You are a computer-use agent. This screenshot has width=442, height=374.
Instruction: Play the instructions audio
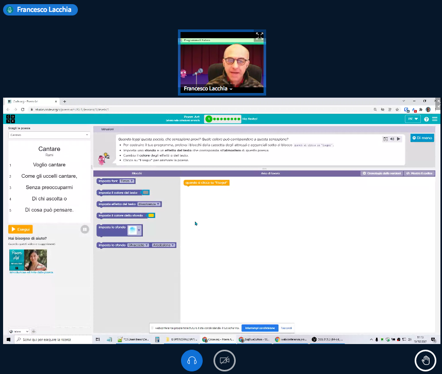click(399, 139)
